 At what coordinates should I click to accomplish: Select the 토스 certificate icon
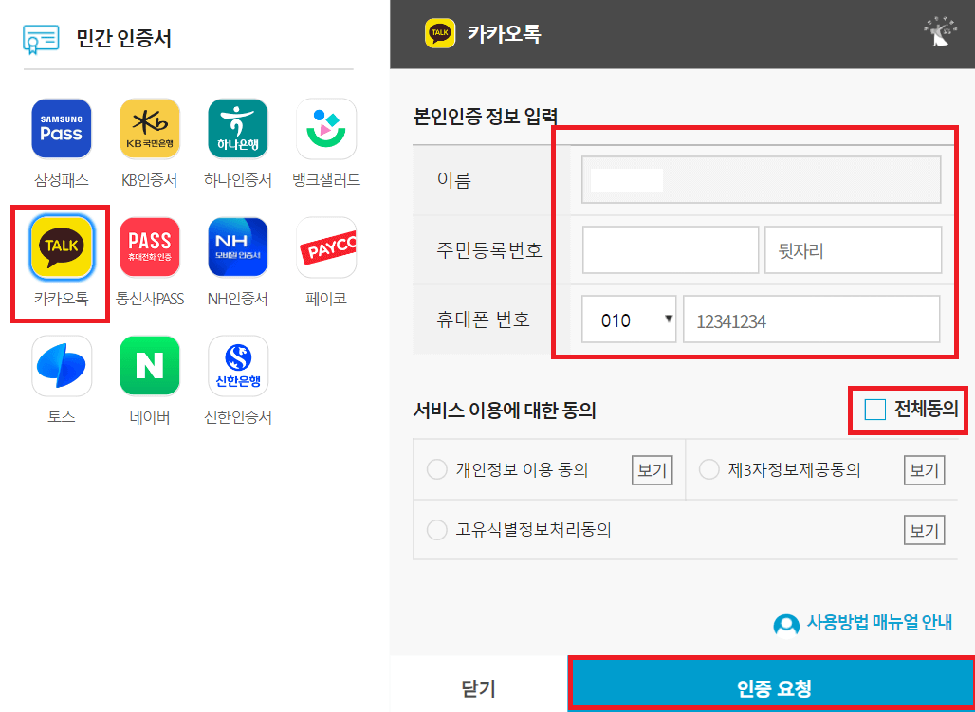pyautogui.click(x=62, y=366)
